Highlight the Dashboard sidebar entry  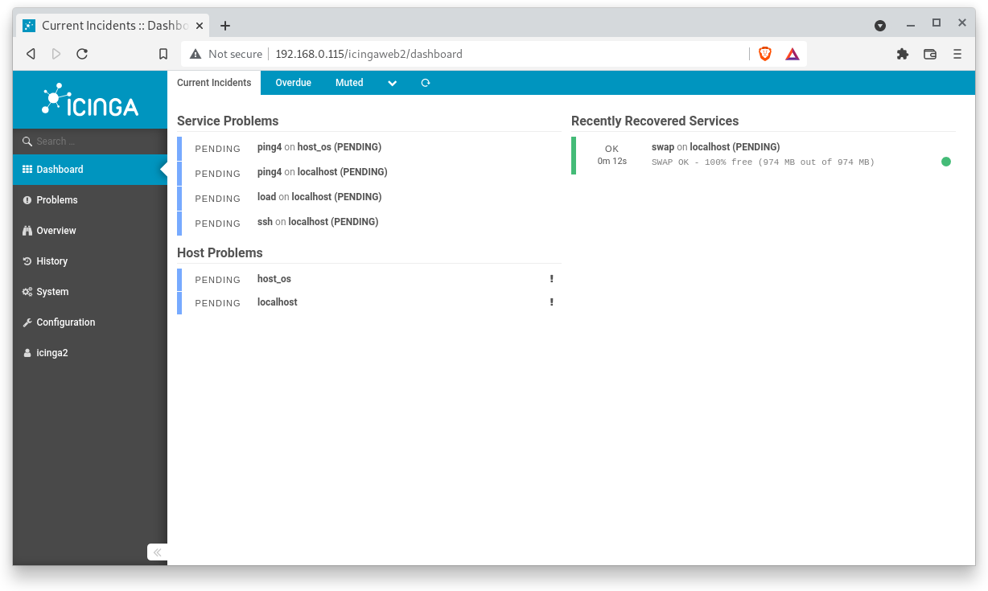click(59, 170)
